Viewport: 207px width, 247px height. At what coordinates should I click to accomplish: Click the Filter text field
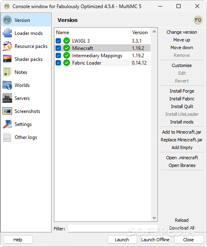[x=113, y=229]
